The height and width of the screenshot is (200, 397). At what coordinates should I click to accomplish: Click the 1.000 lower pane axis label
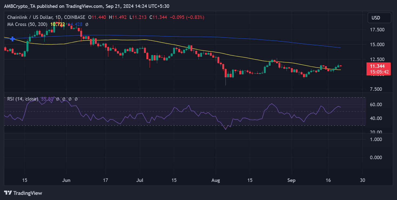pos(376,139)
